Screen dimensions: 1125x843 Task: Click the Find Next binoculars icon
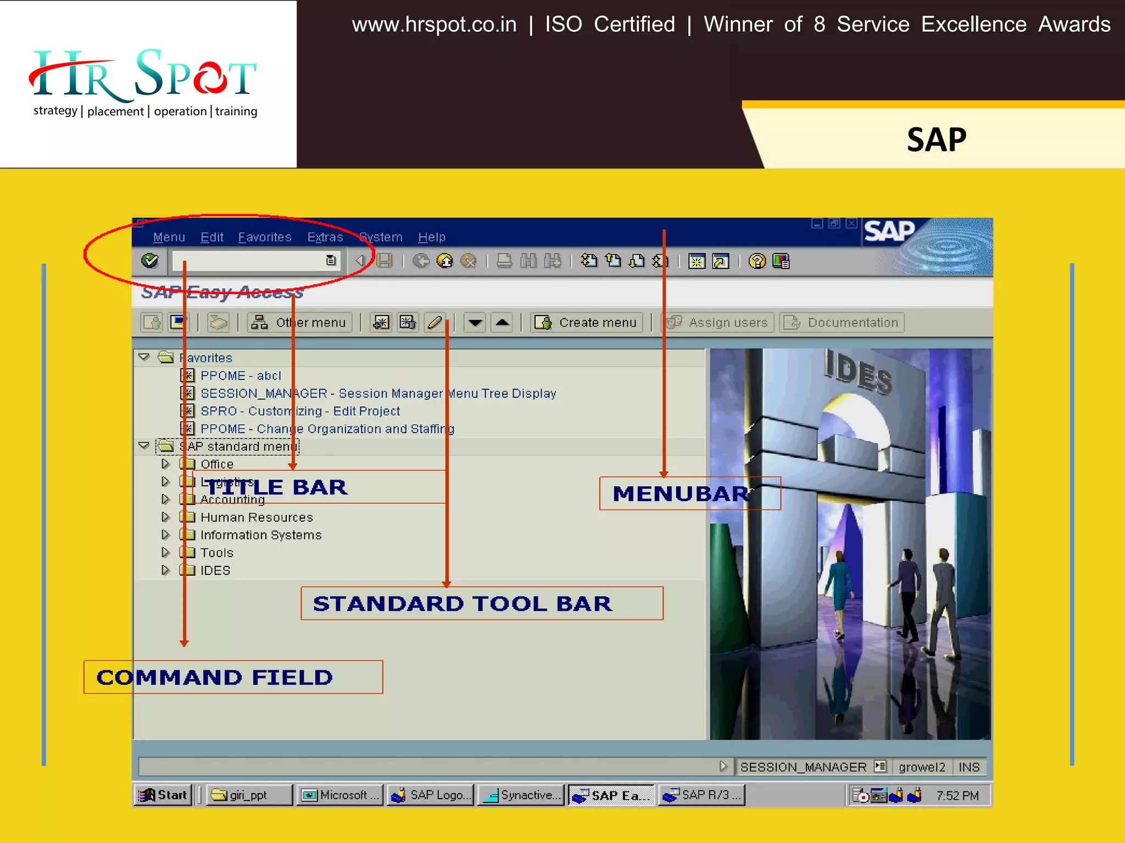(x=552, y=261)
